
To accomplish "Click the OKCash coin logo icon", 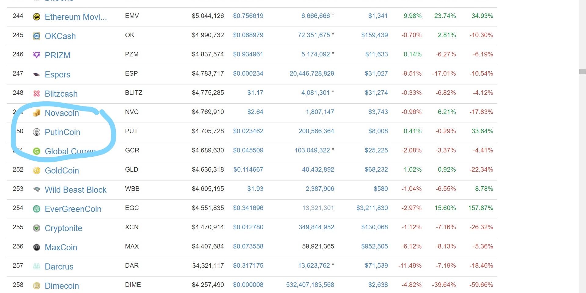I will coord(37,36).
